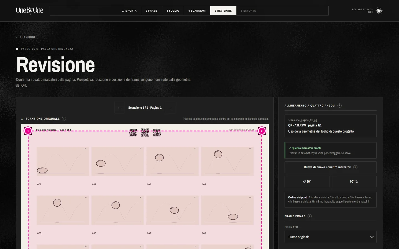Select corner marker point 2

tap(262, 131)
